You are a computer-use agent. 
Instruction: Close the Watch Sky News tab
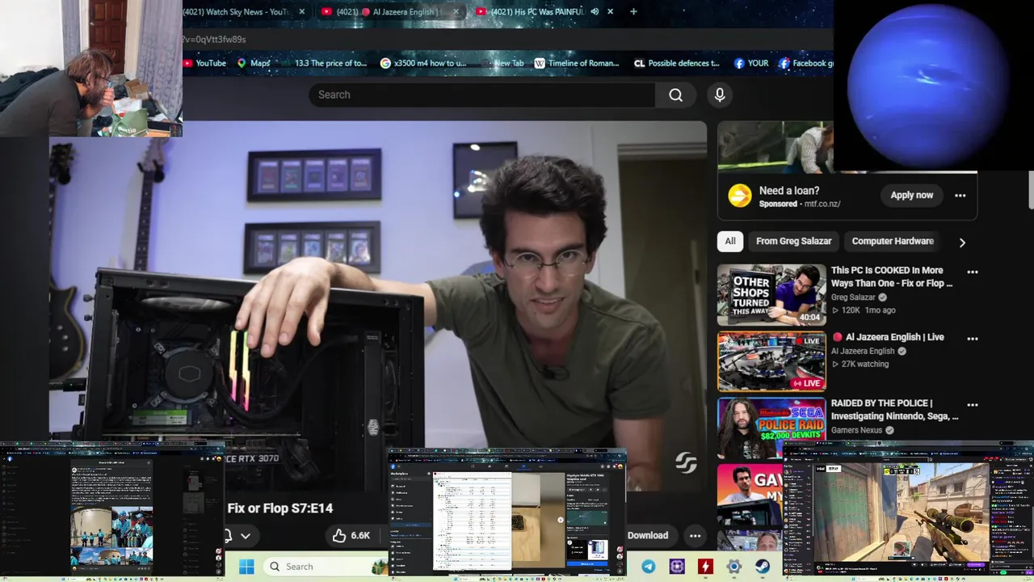302,11
